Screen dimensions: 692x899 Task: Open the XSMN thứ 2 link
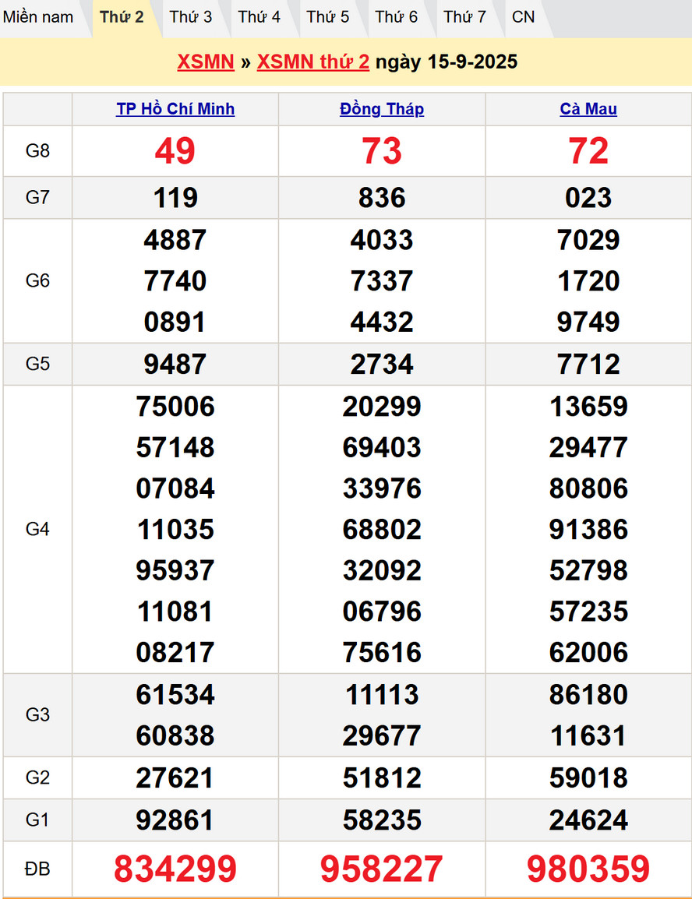[x=313, y=62]
